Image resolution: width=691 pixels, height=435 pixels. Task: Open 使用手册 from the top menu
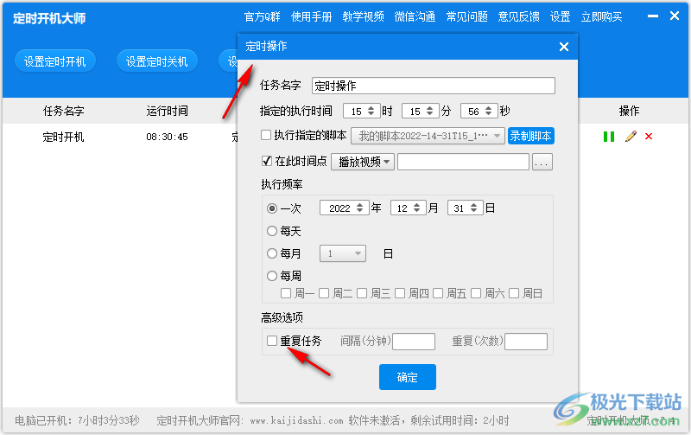click(x=311, y=16)
